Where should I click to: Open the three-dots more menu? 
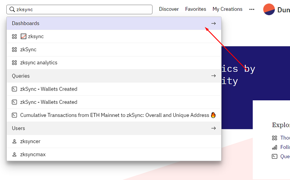tap(252, 10)
